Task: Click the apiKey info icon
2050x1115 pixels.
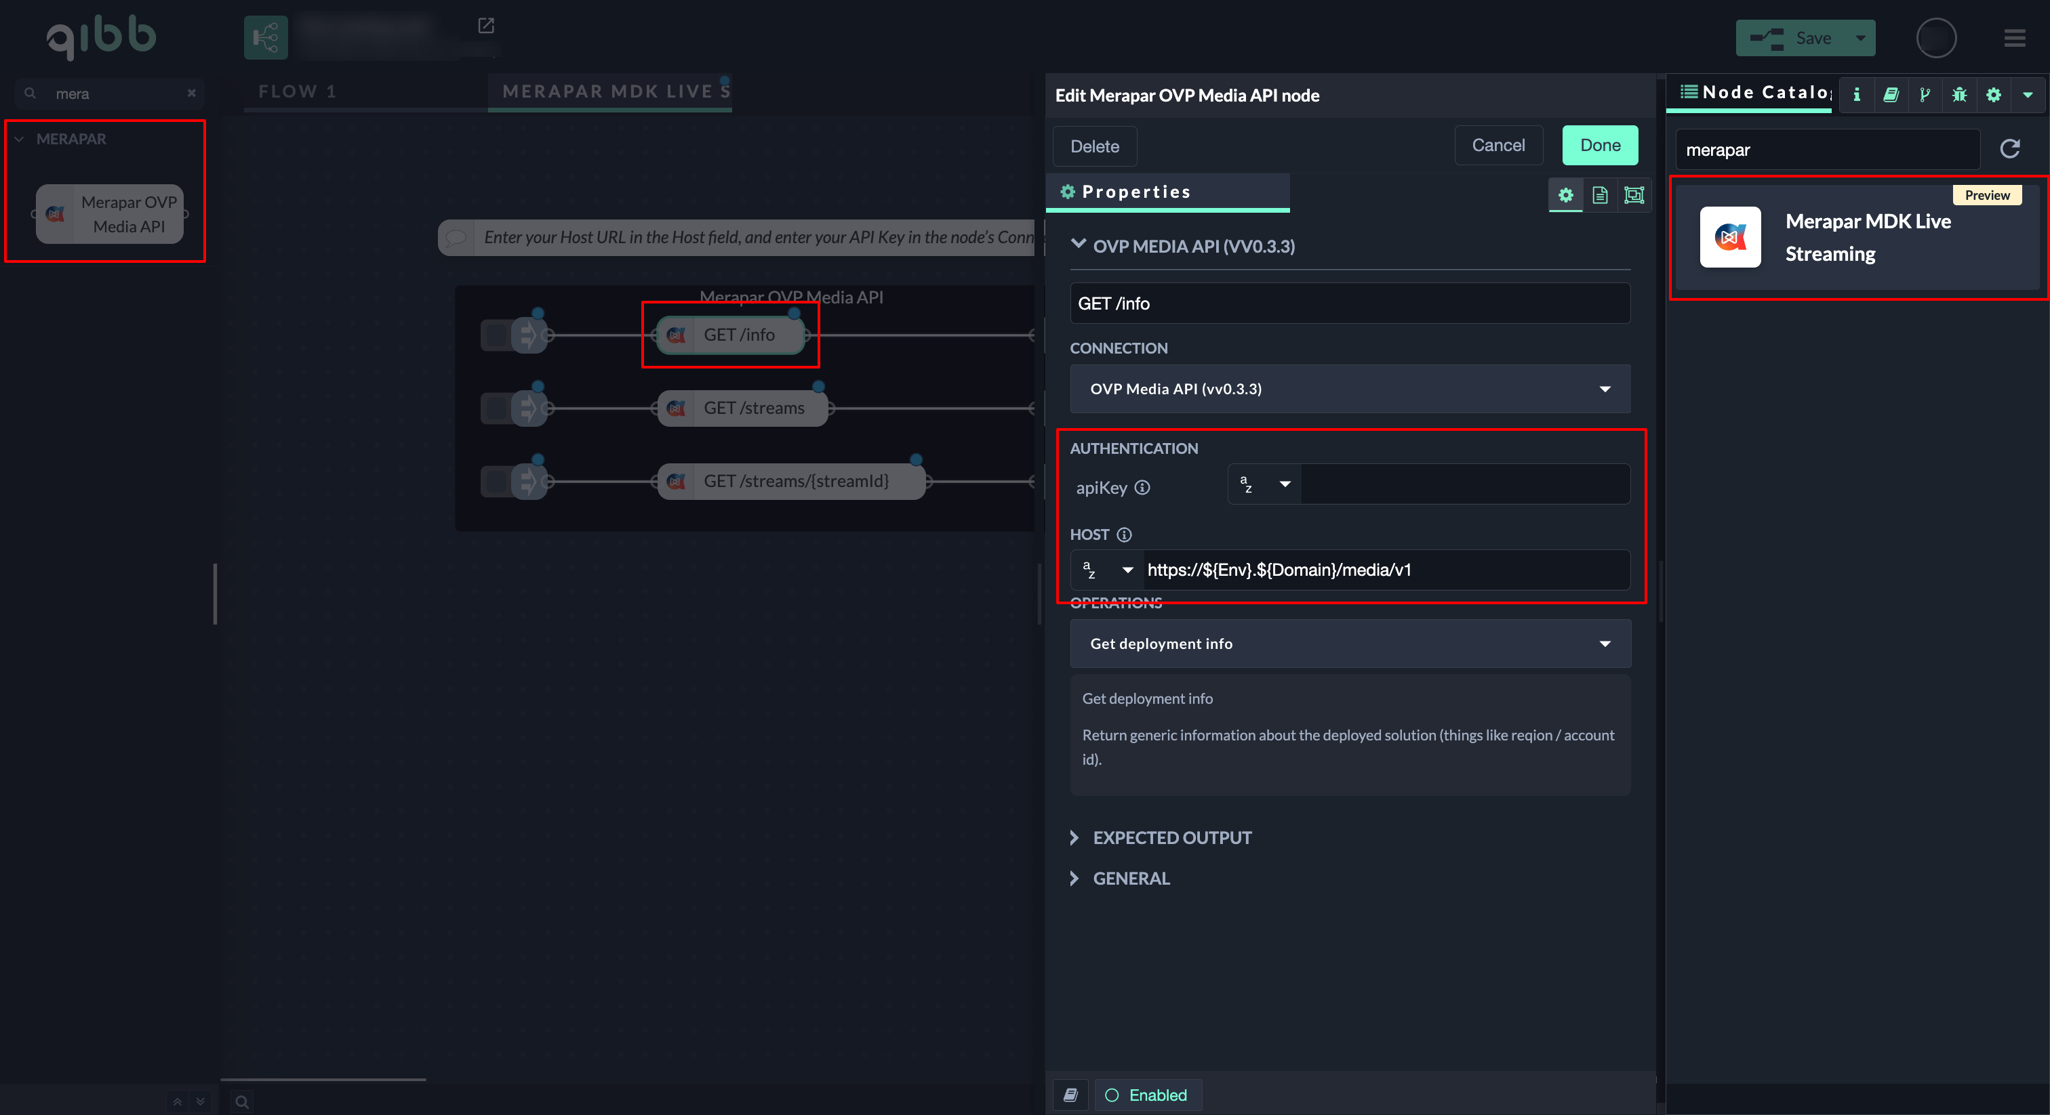Action: 1142,488
